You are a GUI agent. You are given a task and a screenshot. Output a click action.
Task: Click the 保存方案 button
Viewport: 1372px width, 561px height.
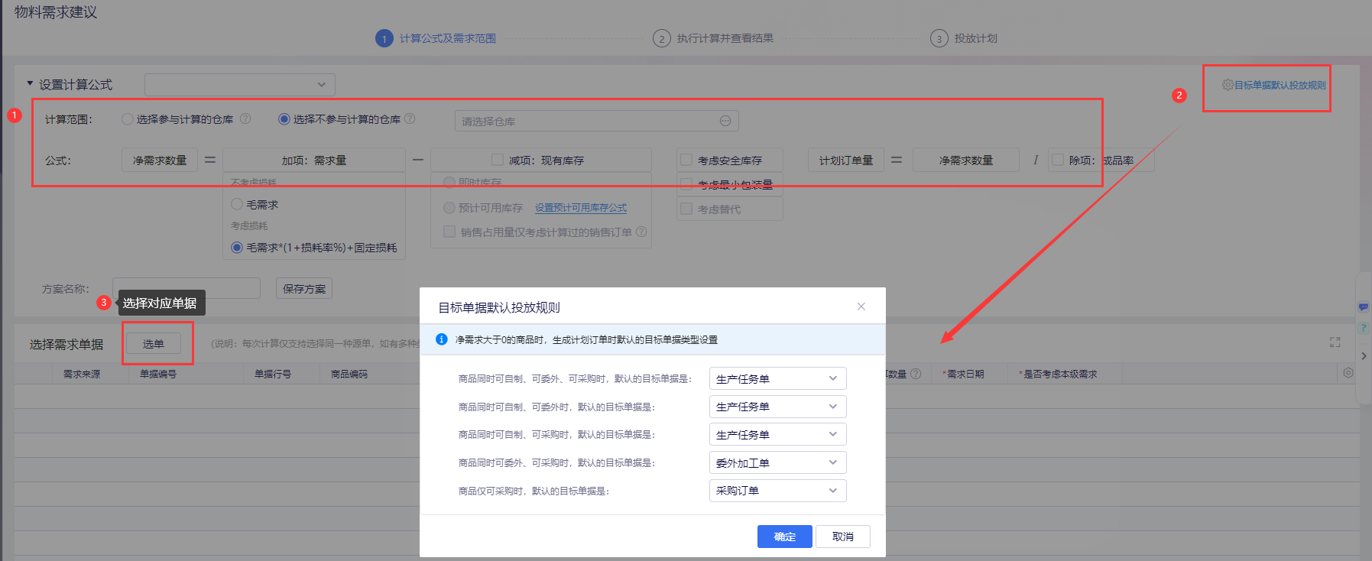(304, 288)
